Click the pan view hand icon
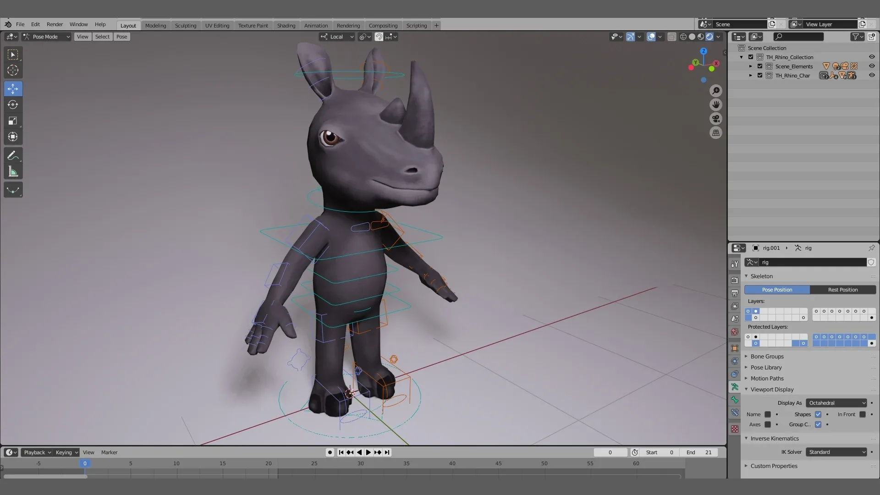This screenshot has width=880, height=495. click(716, 104)
